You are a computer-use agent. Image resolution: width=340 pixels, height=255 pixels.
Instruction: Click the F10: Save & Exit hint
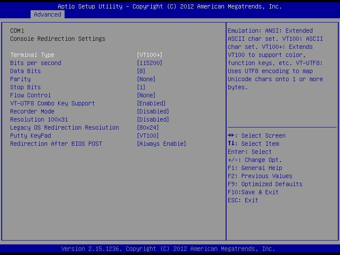[253, 192]
